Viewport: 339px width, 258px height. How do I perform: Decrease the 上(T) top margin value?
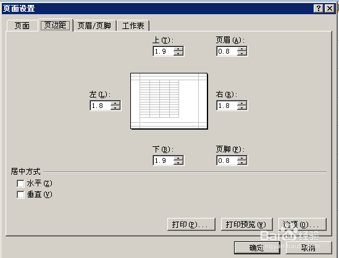tap(178, 54)
